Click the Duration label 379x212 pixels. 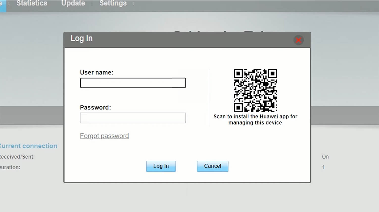10,167
